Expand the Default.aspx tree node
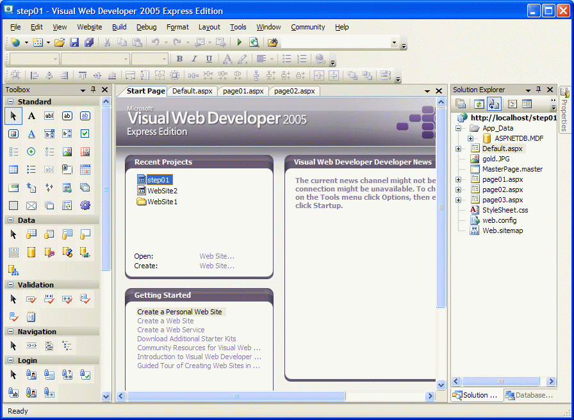The width and height of the screenshot is (574, 420). [x=458, y=149]
